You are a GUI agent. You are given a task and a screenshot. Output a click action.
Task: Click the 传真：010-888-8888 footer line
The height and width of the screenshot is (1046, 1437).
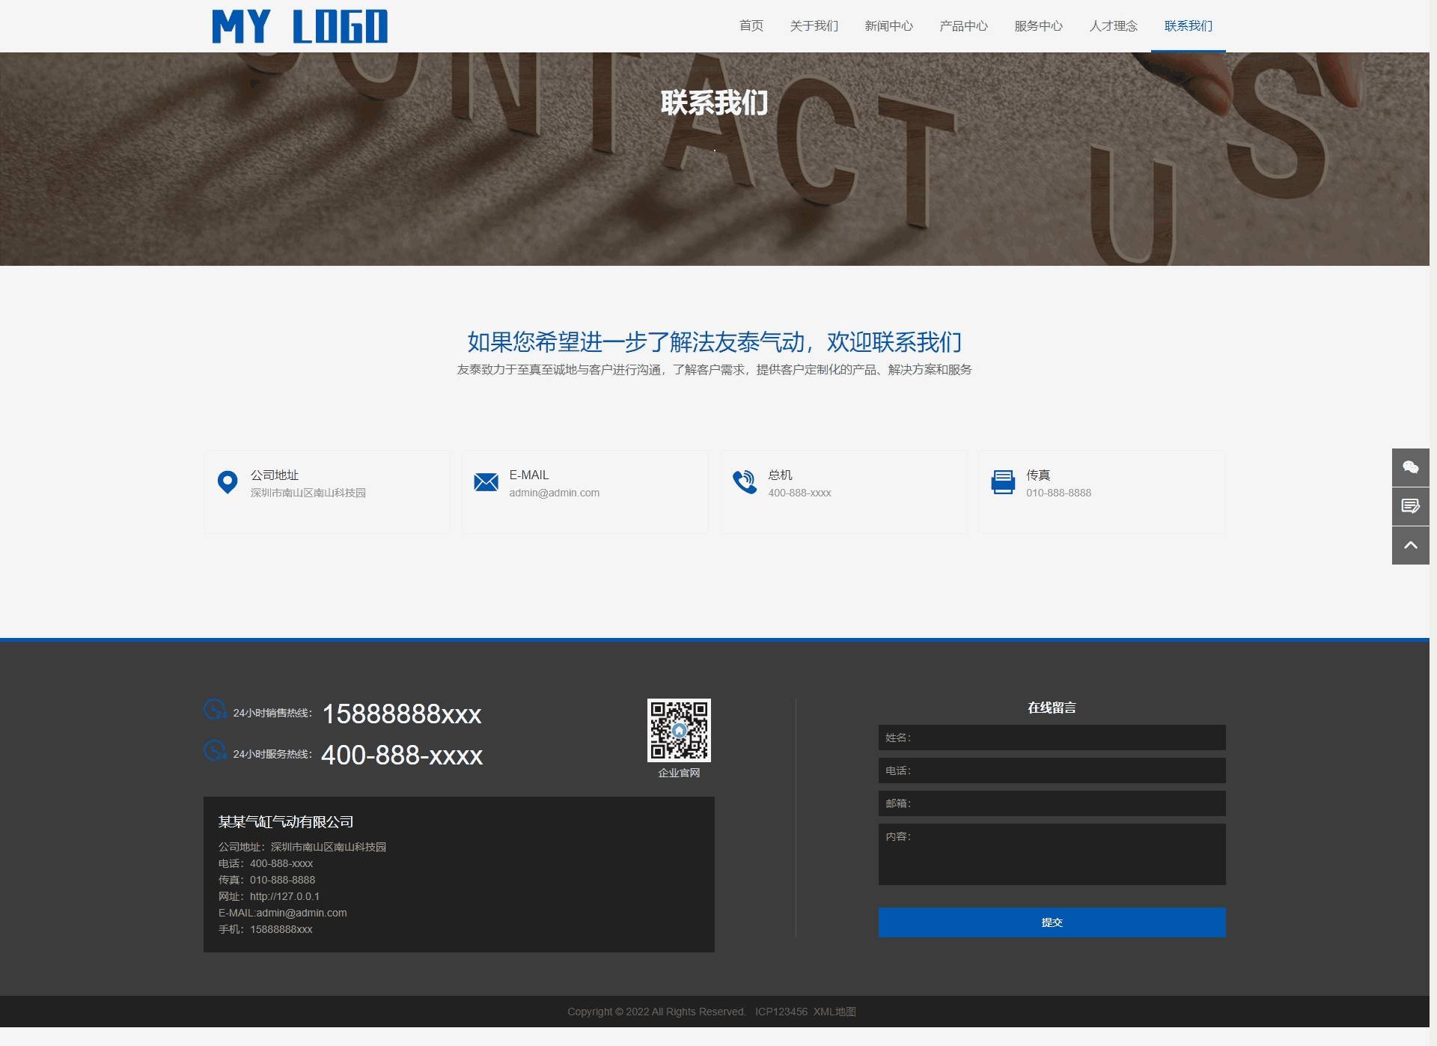coord(266,880)
